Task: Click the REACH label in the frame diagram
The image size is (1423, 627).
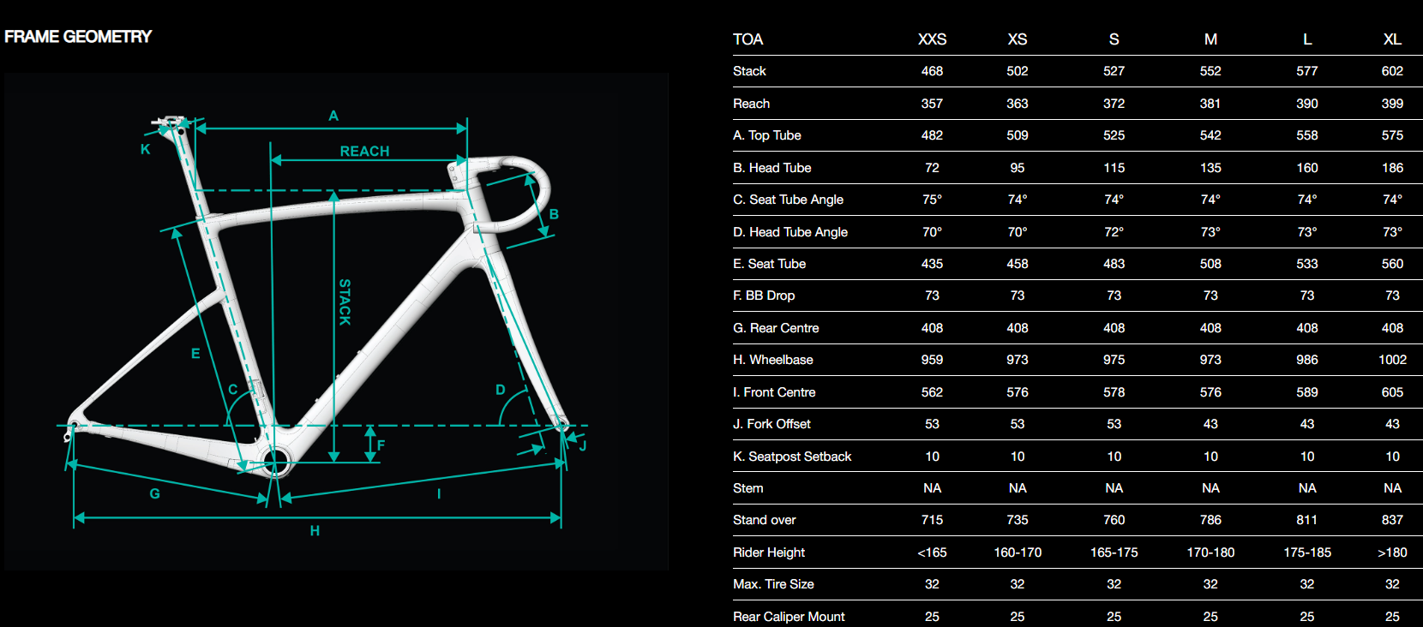Action: [364, 152]
